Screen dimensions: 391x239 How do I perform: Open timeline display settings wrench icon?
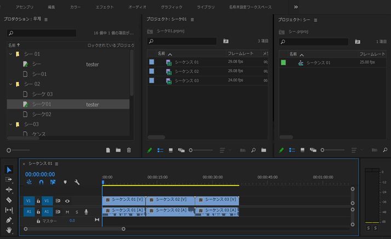tap(77, 182)
